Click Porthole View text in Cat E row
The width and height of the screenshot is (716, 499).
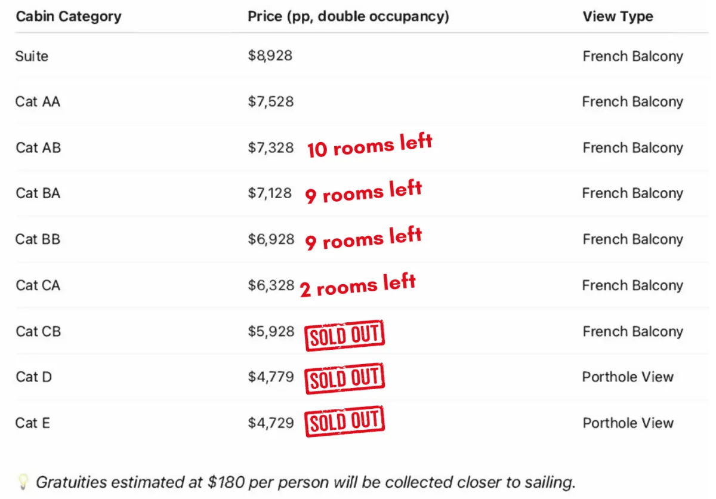click(x=628, y=423)
